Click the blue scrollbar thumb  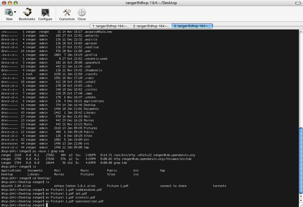301,160
